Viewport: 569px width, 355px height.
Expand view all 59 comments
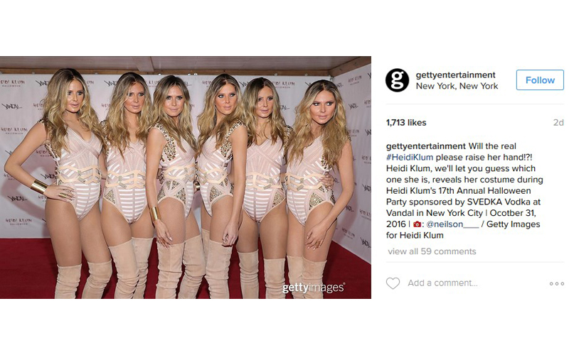(x=432, y=251)
